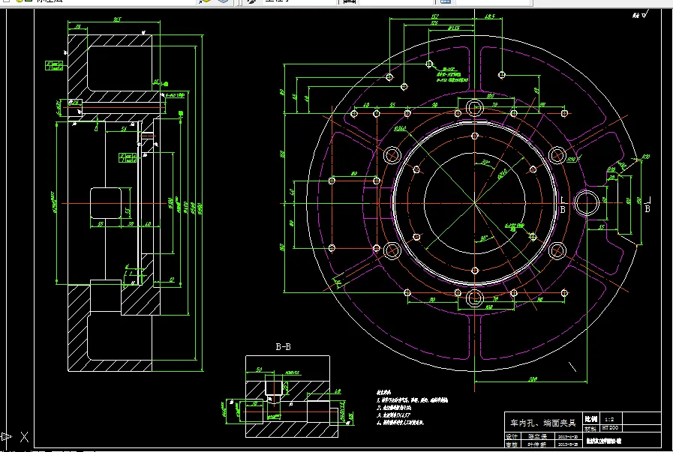The width and height of the screenshot is (673, 452).
Task: Select the 209 dimension below the circular view
Action: (x=532, y=379)
